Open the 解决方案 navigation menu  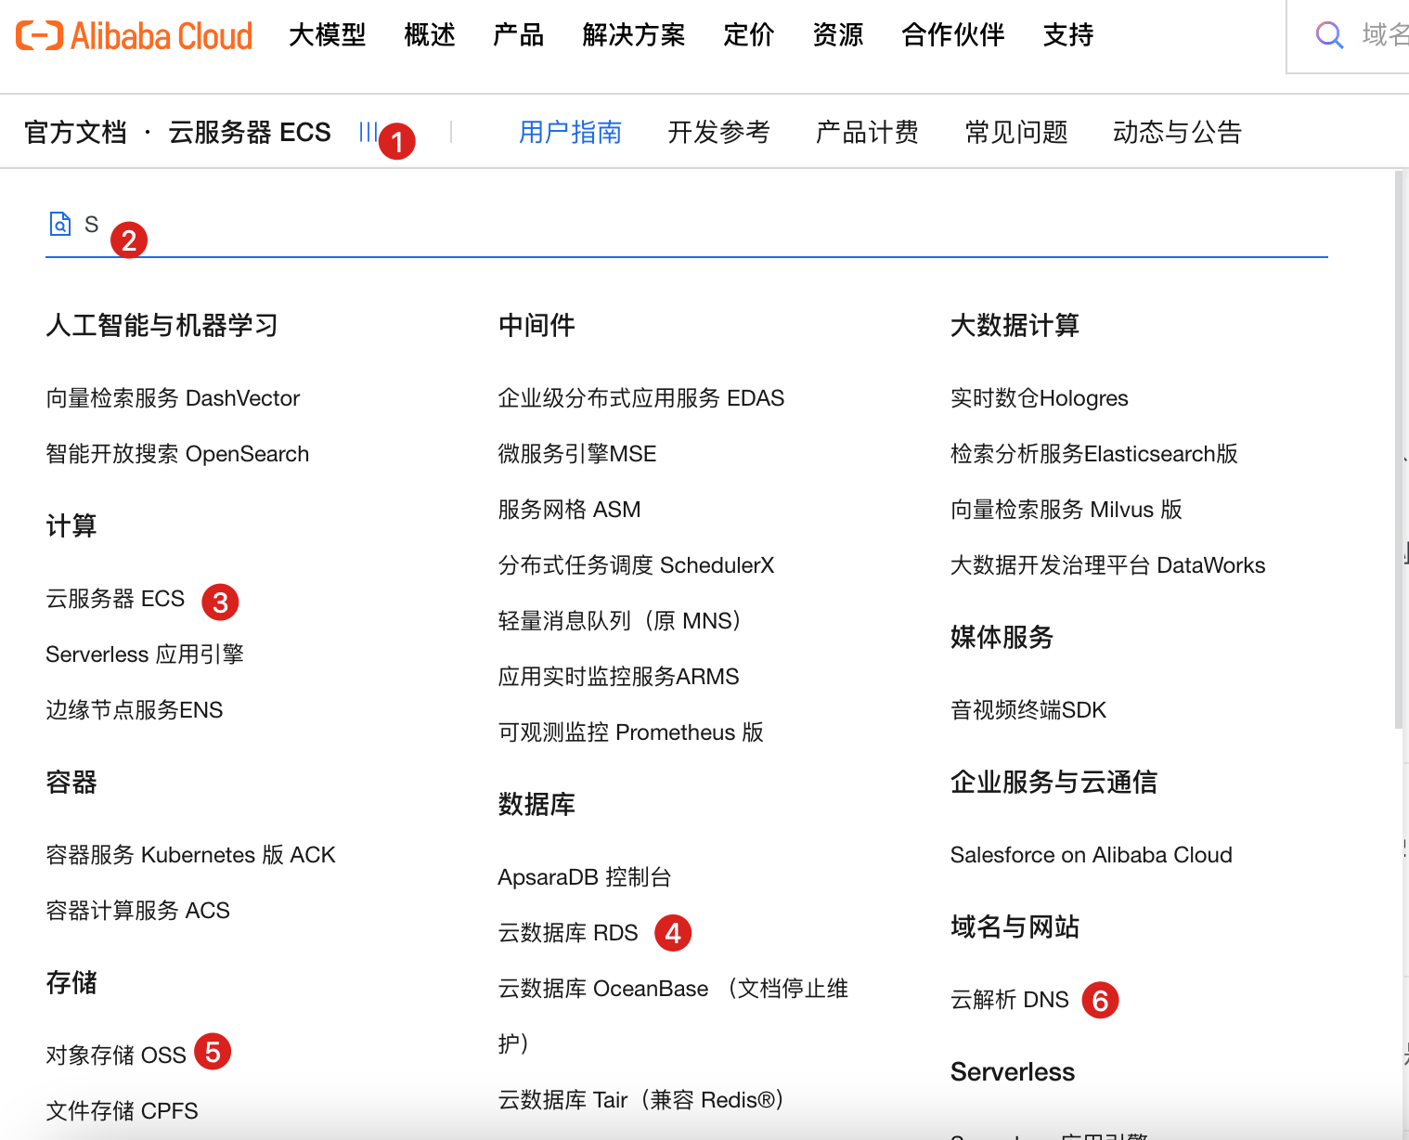(x=634, y=35)
